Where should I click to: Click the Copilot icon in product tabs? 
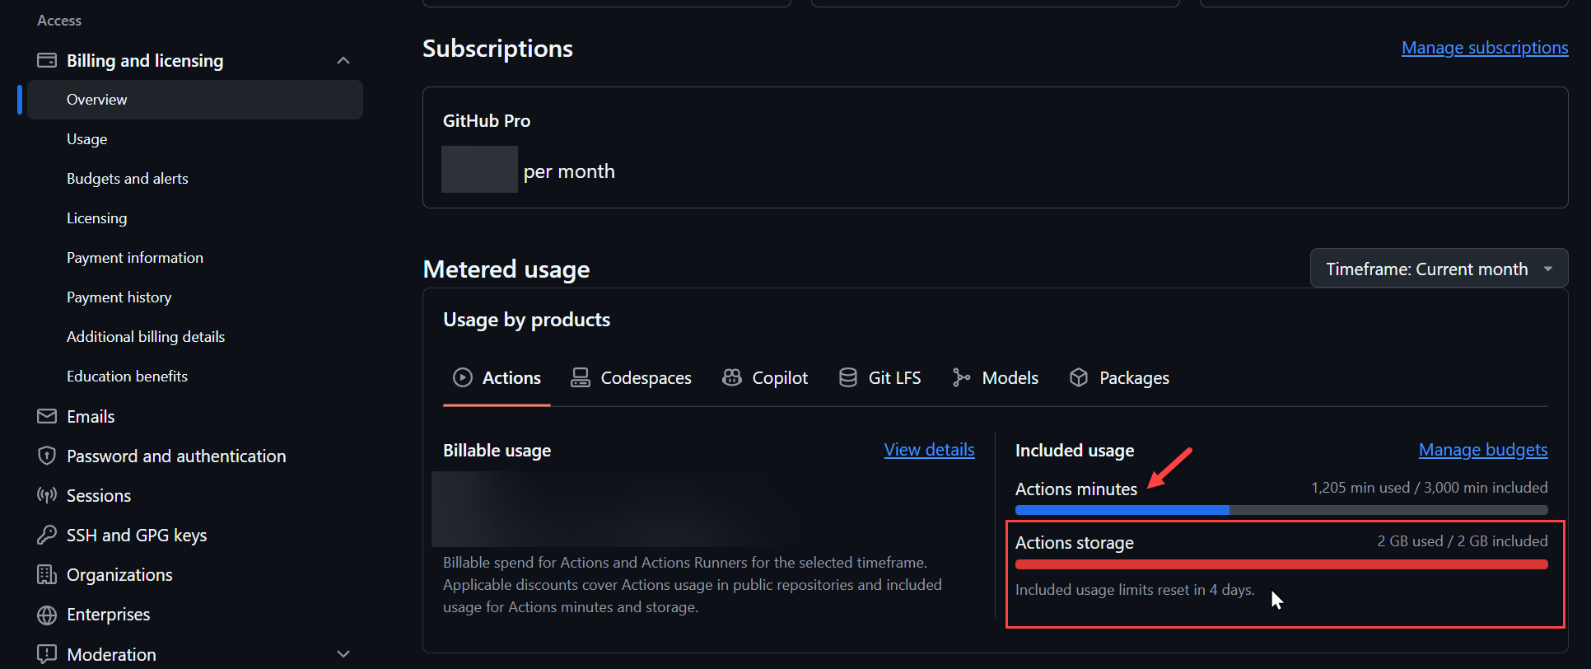(x=732, y=377)
